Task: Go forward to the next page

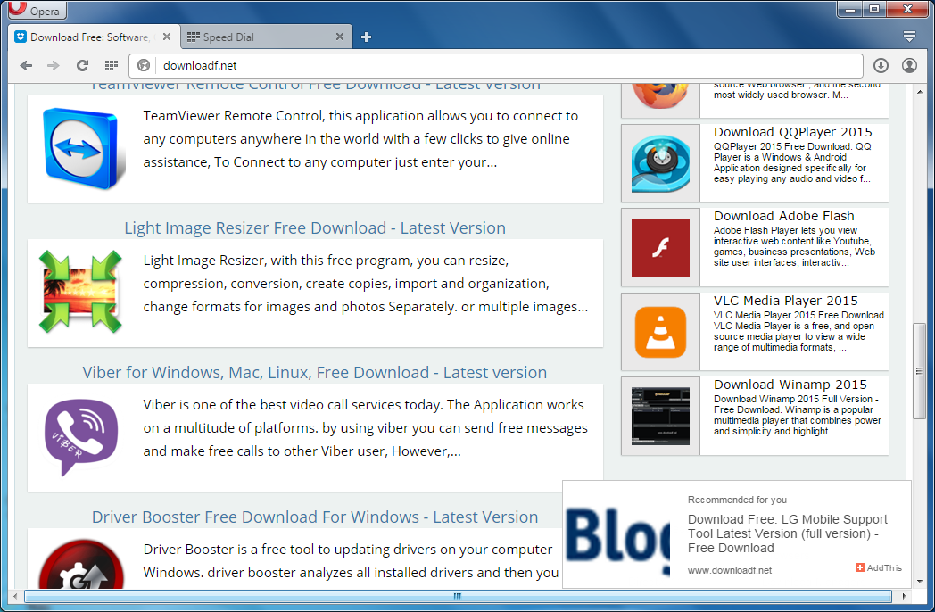Action: 54,66
